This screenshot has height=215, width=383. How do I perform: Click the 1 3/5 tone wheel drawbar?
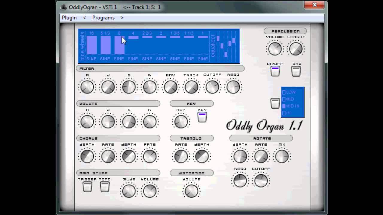[x=175, y=37]
